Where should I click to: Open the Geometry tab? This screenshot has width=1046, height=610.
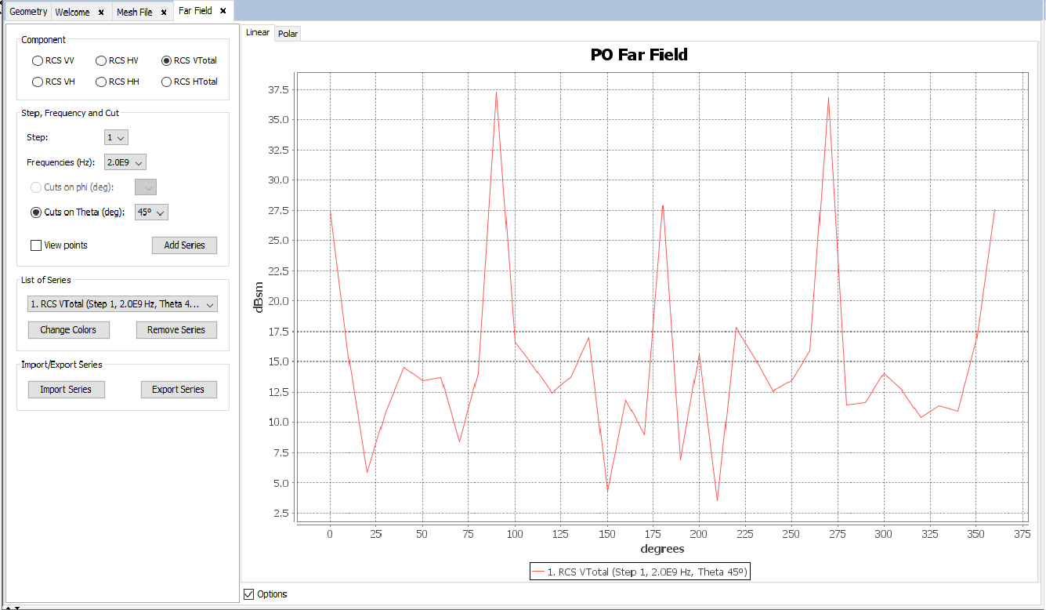[28, 13]
